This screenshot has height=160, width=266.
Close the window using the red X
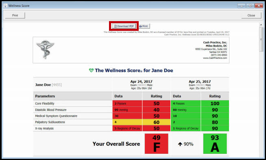pyautogui.click(x=259, y=6)
